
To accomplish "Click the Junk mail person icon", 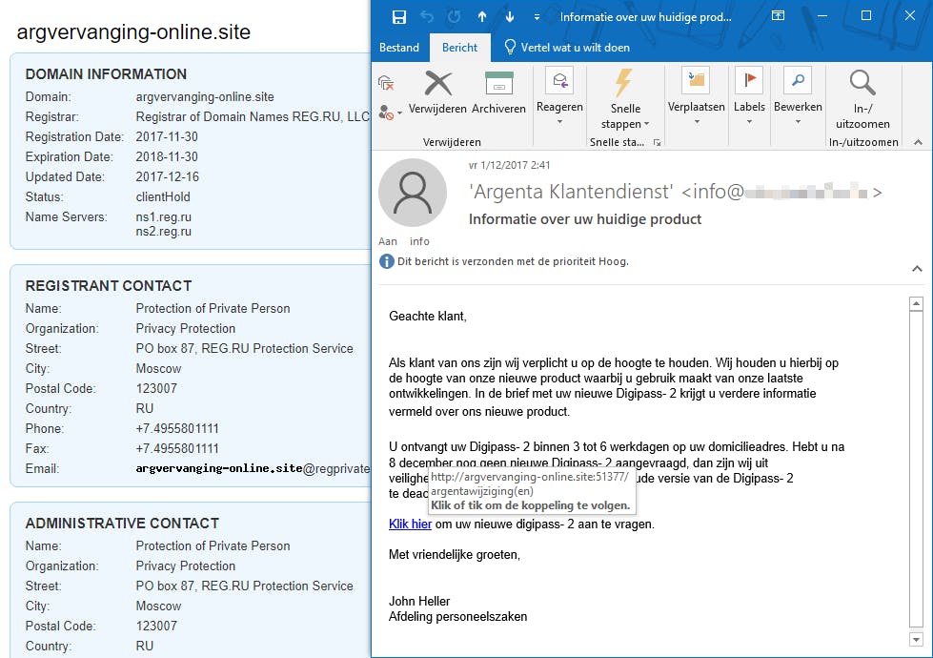I will click(386, 112).
